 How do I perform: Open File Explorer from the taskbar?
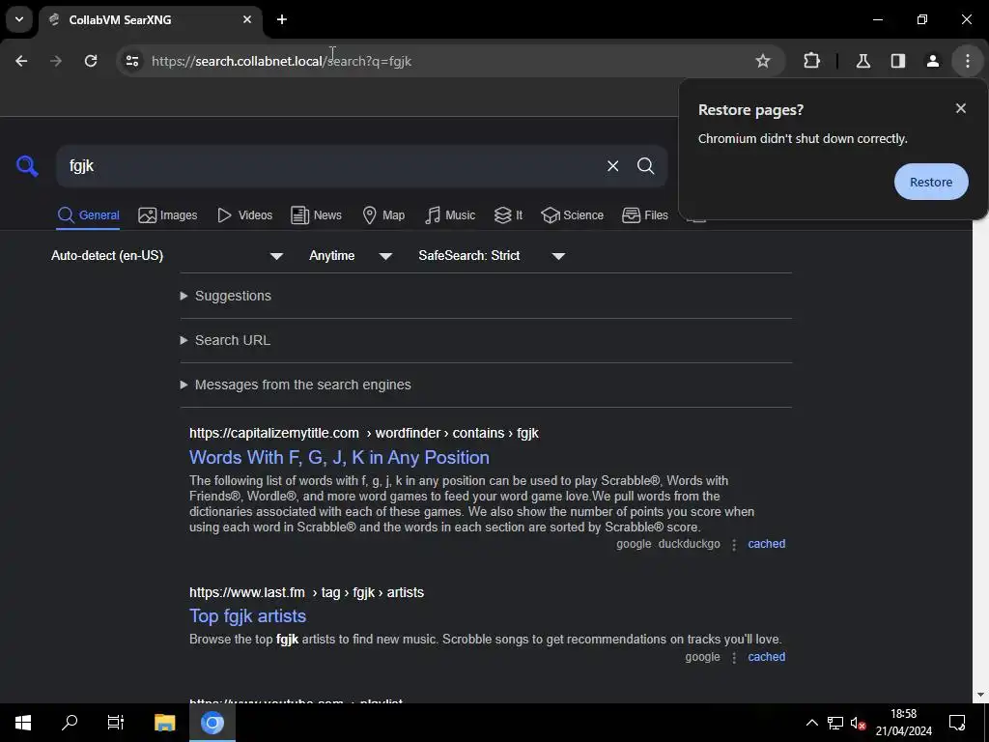(x=164, y=723)
